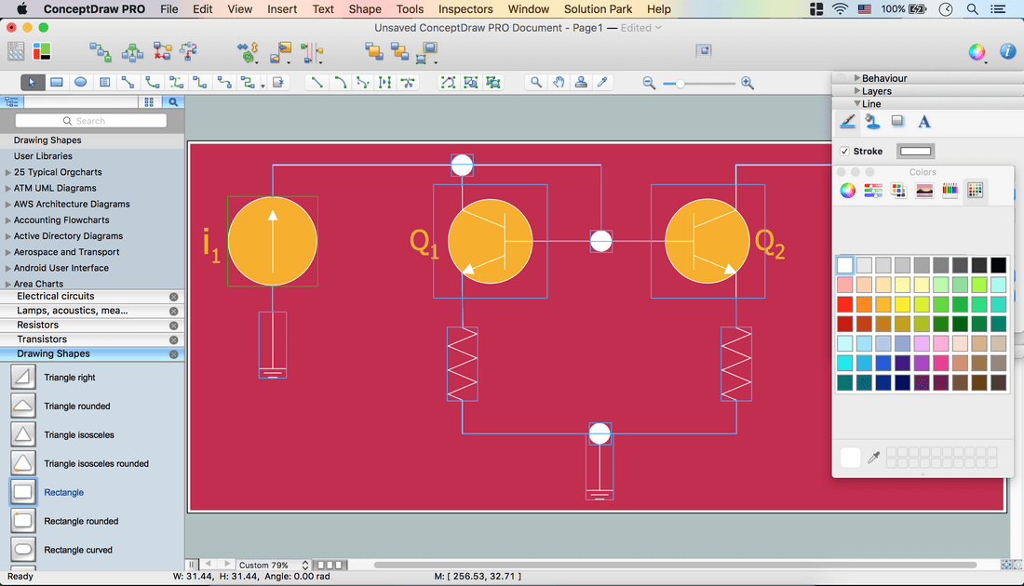The width and height of the screenshot is (1024, 586).
Task: Open the text format tab in Line panel
Action: pos(923,122)
